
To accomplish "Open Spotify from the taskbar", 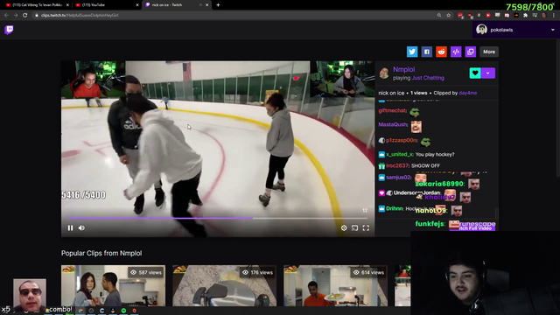I will [x=123, y=311].
